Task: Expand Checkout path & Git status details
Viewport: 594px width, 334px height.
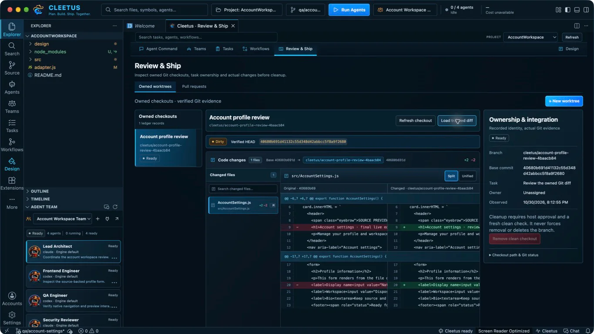Action: coord(513,255)
